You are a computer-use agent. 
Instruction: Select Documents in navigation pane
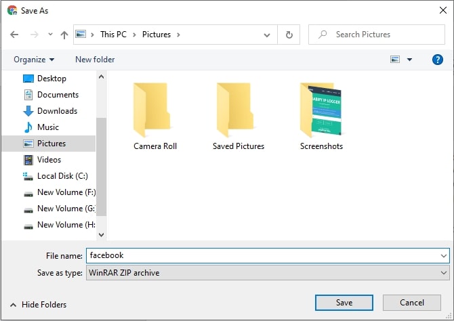click(x=58, y=95)
